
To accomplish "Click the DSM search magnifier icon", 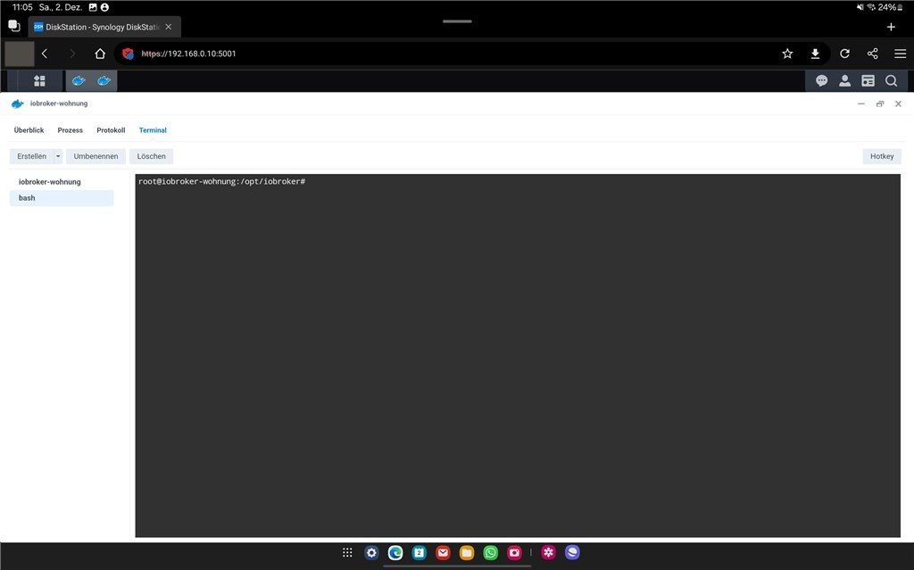I will (x=891, y=81).
